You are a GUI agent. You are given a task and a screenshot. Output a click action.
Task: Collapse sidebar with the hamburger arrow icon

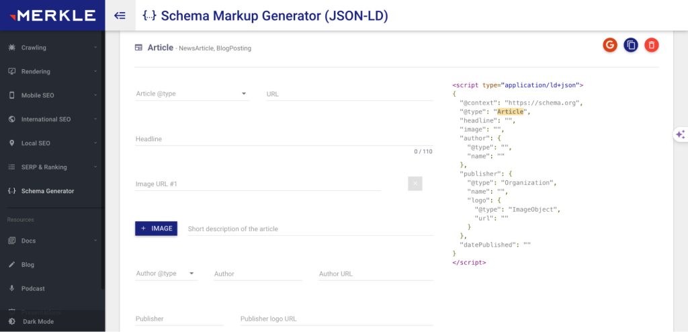120,15
